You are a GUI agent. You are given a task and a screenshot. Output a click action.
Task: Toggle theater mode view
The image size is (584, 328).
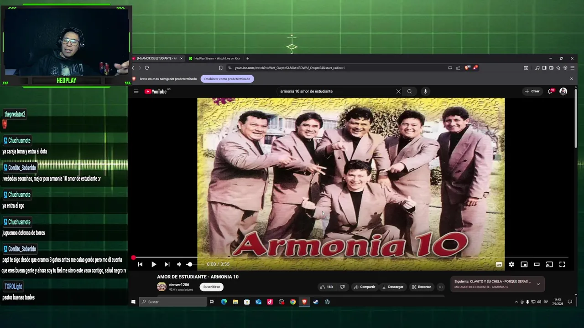click(x=537, y=264)
